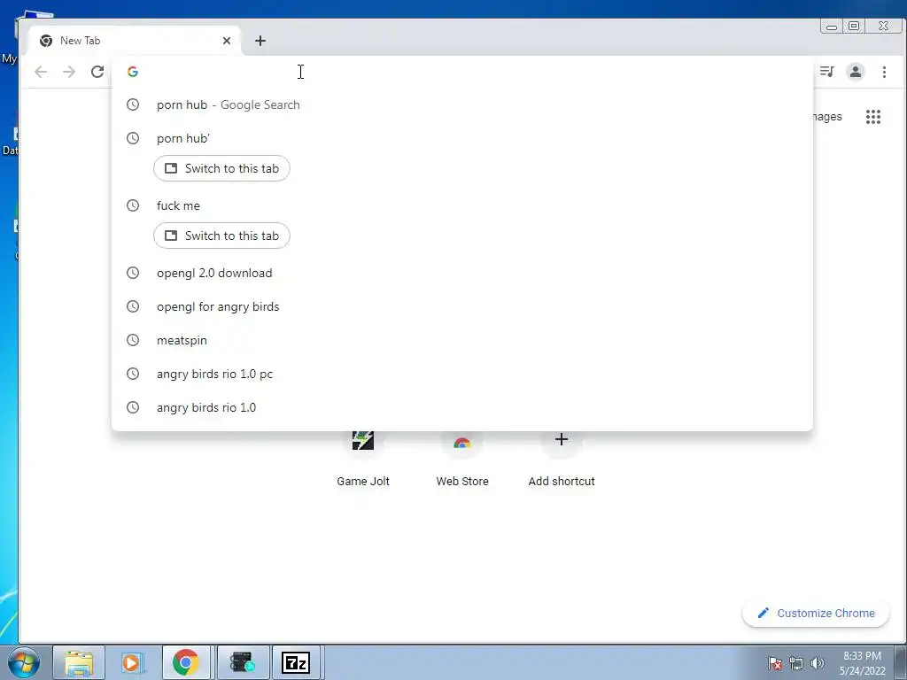Select suggestion 'opengl for angry birds'
The image size is (907, 680).
click(462, 306)
